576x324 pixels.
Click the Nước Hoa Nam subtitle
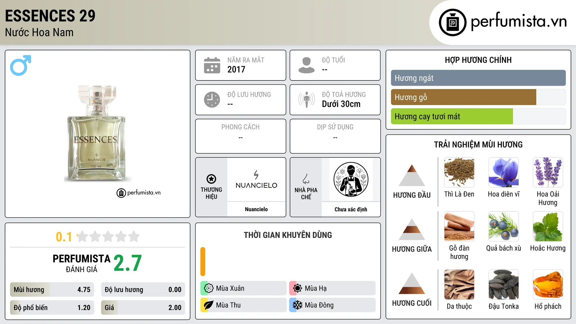[x=39, y=32]
